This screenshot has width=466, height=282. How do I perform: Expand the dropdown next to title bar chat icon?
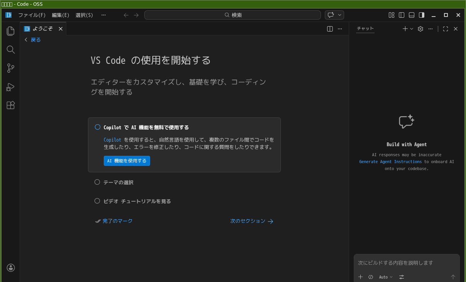(x=340, y=15)
